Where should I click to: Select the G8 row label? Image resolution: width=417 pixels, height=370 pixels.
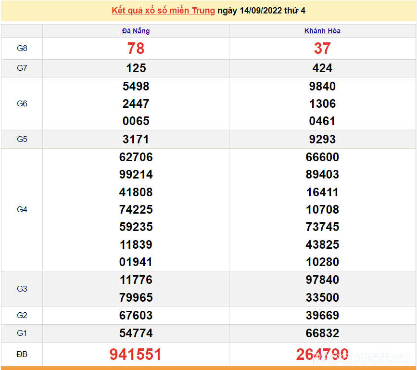22,48
